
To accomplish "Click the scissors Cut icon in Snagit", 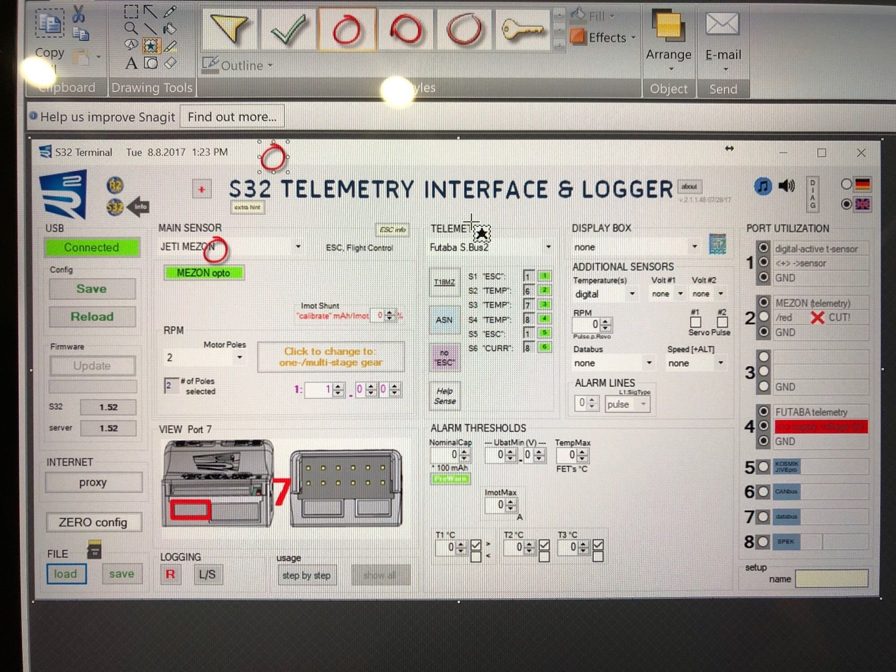I will click(78, 13).
